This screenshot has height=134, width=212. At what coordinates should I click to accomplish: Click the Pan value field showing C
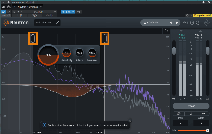coord(180,123)
